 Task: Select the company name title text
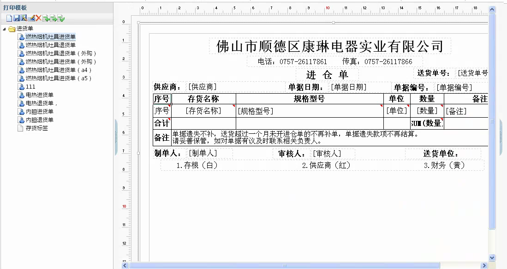point(330,46)
